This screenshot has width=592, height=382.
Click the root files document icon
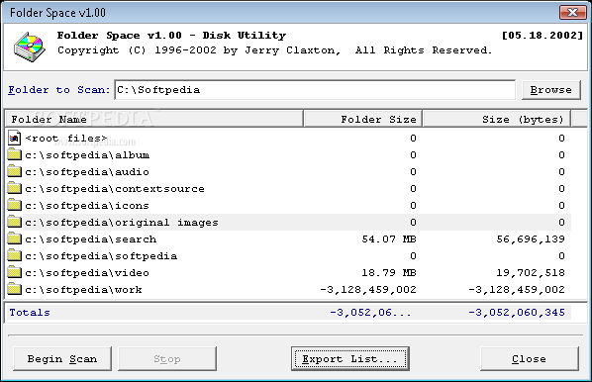tap(14, 139)
